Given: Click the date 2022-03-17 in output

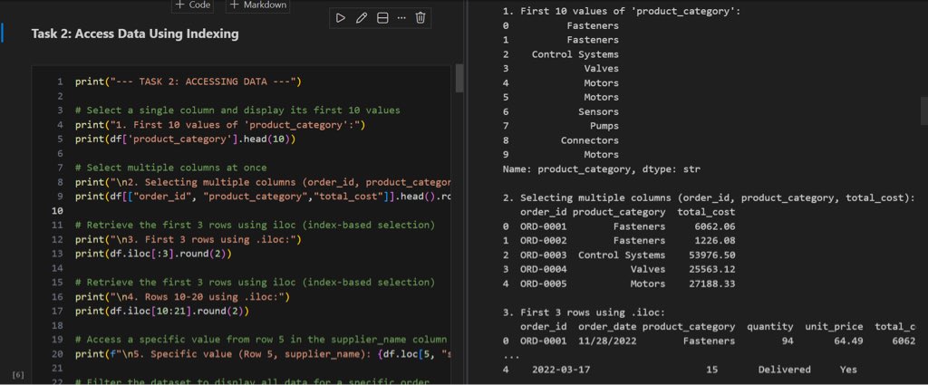Looking at the screenshot, I should (x=561, y=370).
